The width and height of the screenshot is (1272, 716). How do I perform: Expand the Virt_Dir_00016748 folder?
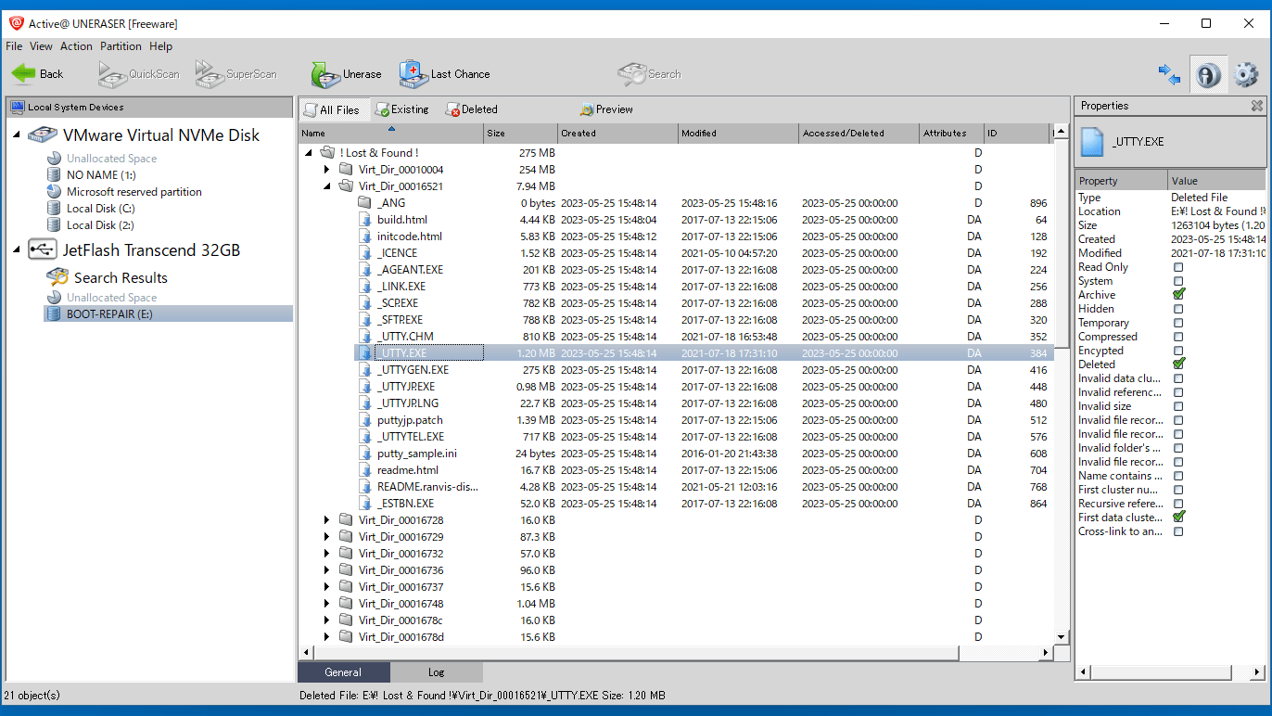326,604
